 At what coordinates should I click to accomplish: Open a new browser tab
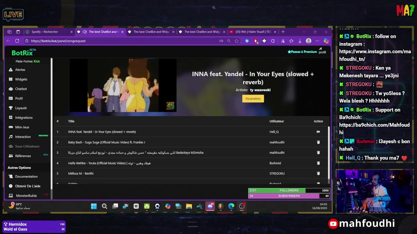tap(283, 32)
